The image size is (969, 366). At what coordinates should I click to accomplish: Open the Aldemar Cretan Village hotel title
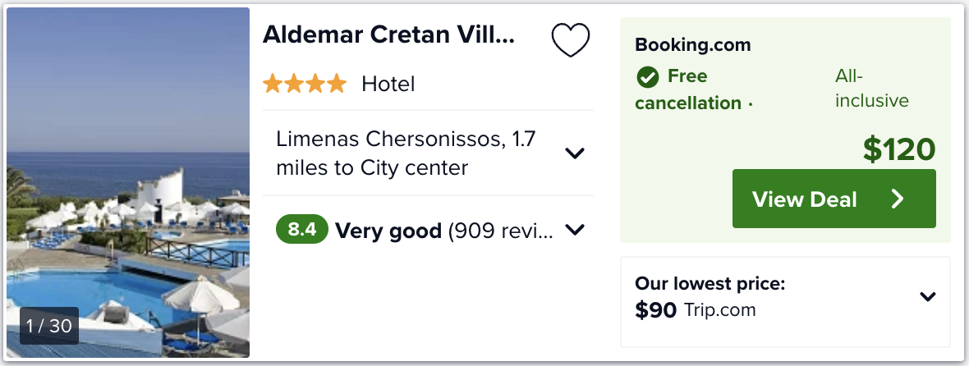click(388, 35)
